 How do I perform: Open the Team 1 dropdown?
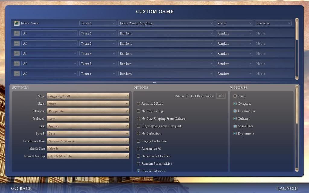pos(98,23)
